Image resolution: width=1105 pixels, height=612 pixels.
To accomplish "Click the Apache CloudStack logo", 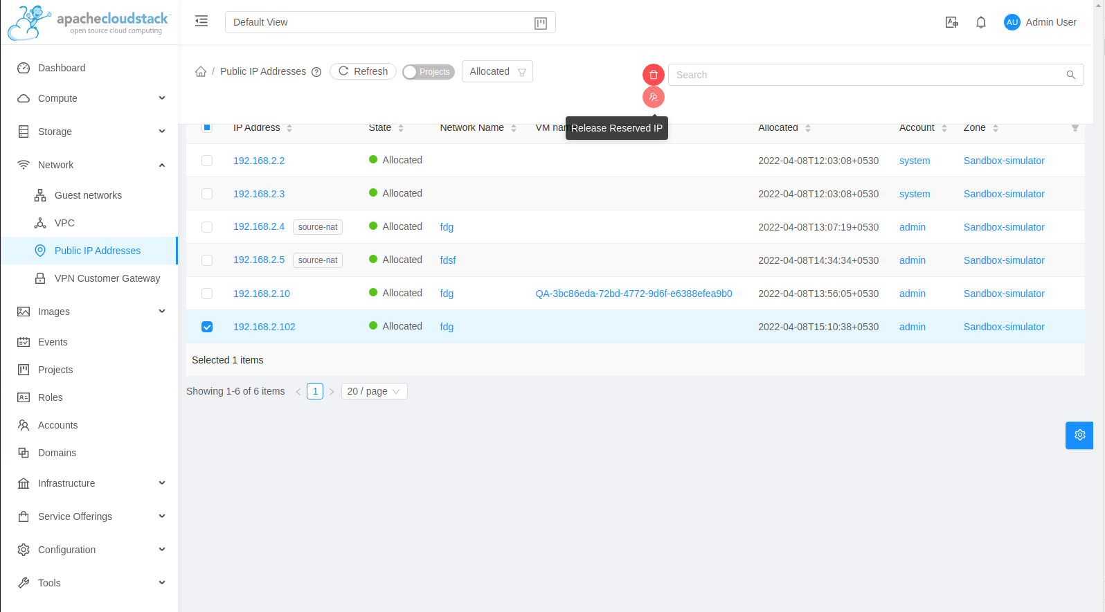I will (89, 22).
